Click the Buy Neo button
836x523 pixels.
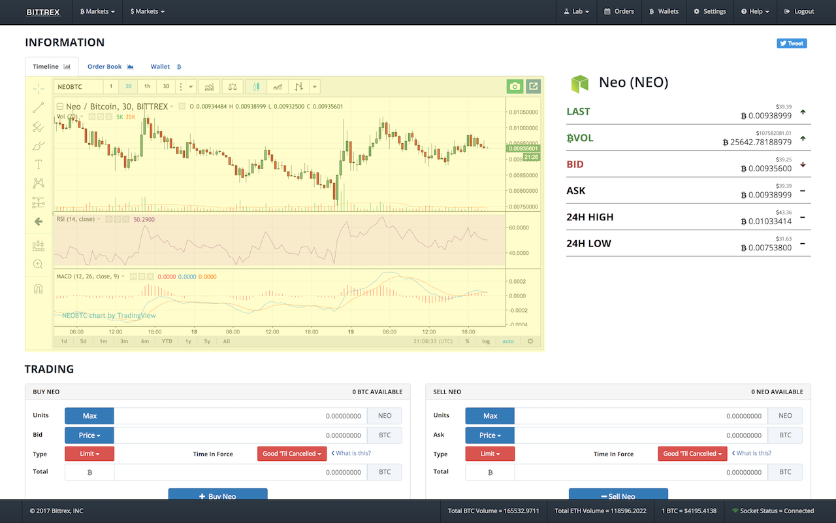tap(217, 495)
